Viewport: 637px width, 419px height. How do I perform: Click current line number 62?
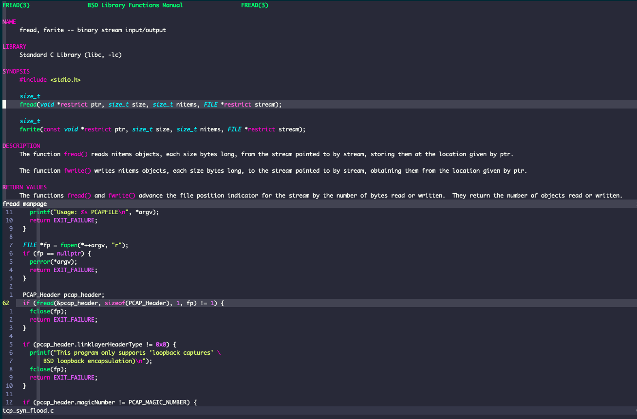pos(6,303)
